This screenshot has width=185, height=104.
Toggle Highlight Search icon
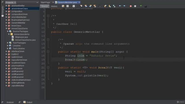95,6
